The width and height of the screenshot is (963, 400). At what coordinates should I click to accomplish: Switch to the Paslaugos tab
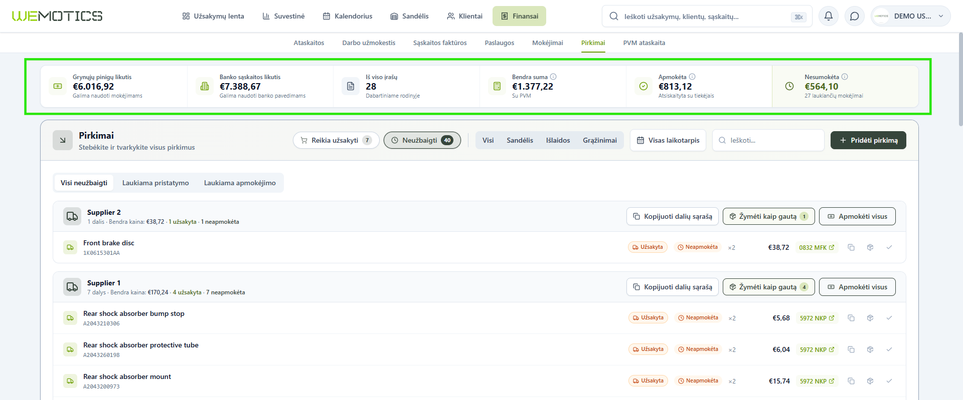coord(500,43)
